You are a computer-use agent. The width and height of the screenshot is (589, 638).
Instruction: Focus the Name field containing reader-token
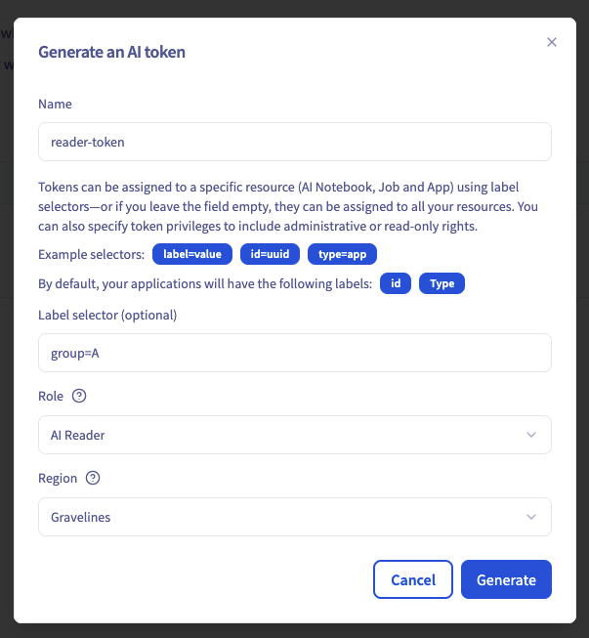294,142
